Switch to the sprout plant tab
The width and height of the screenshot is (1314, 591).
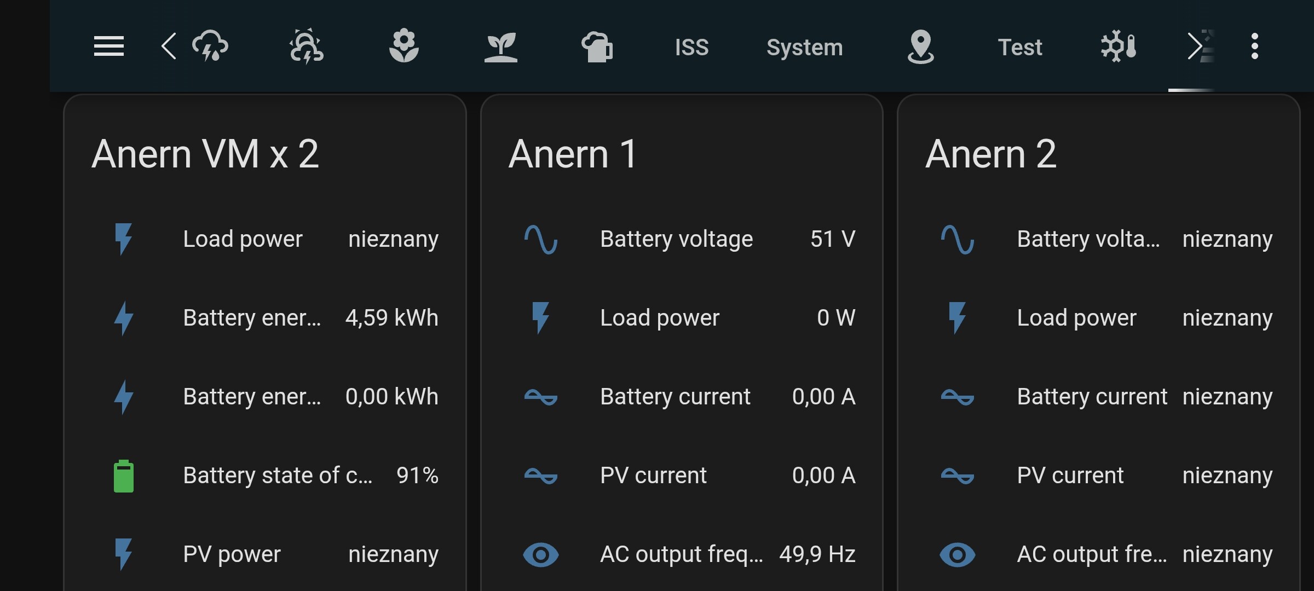tap(500, 47)
